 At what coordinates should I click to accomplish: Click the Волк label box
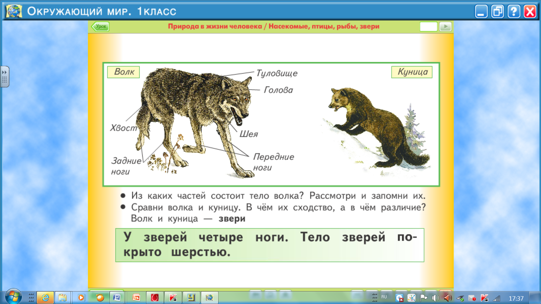[x=123, y=72]
